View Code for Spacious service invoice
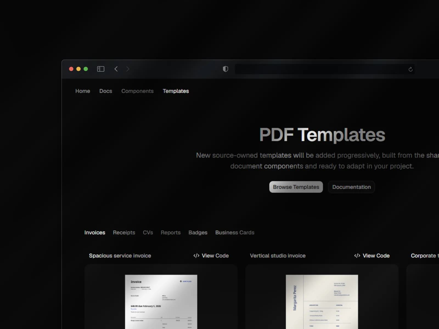Viewport: 439px width, 329px height. [x=211, y=256]
